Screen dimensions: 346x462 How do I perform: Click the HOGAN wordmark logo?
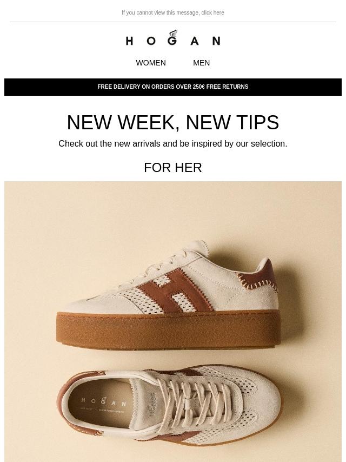click(x=173, y=38)
